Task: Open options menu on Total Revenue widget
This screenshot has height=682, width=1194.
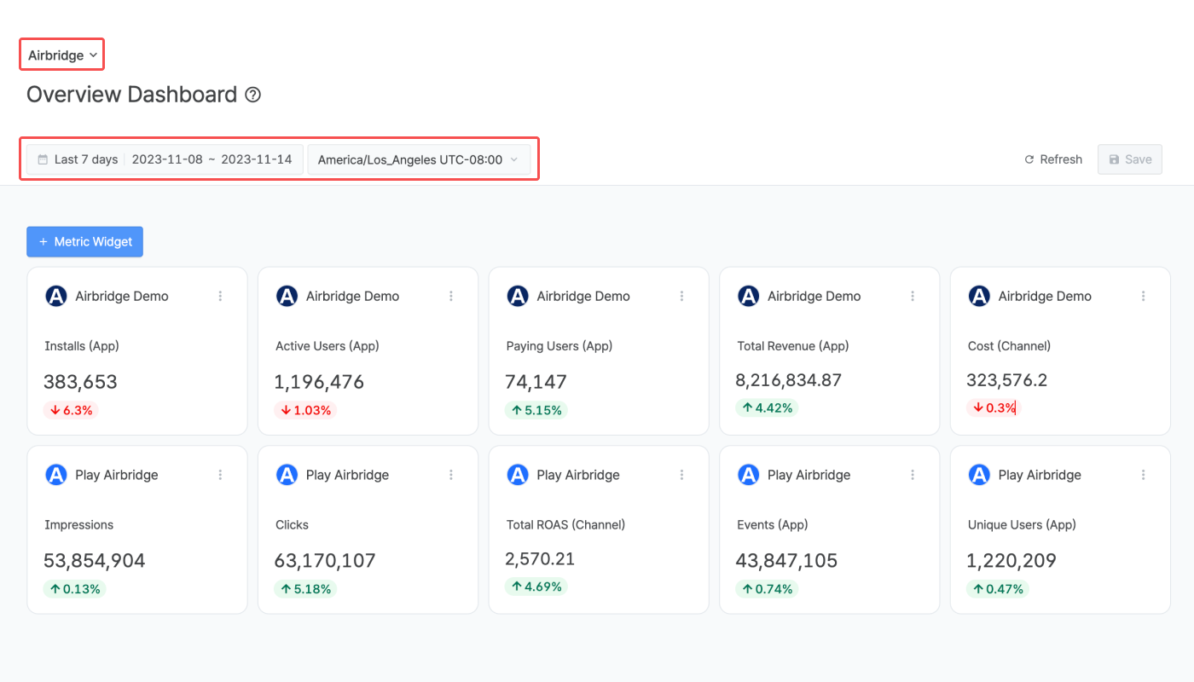Action: (x=913, y=296)
